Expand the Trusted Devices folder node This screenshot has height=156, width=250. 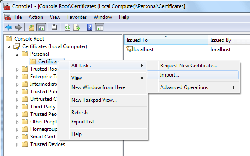coord(17,145)
